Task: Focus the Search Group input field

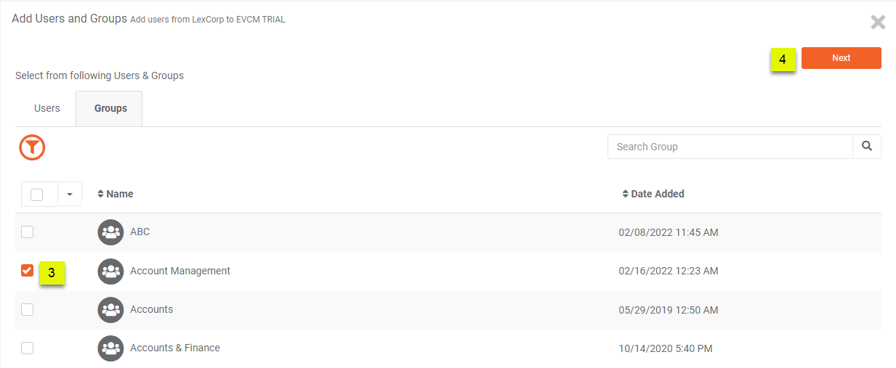Action: [x=730, y=147]
